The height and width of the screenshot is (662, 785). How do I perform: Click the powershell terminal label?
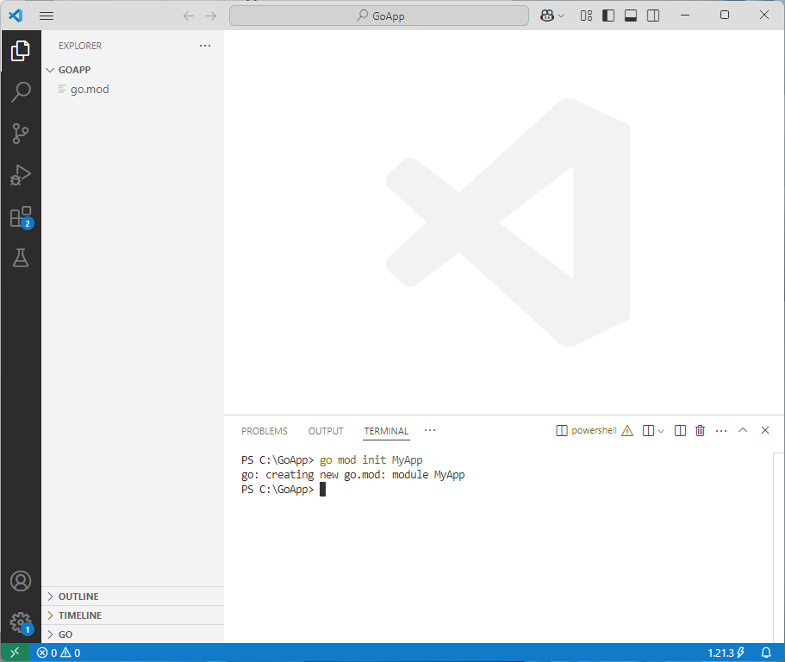(594, 431)
